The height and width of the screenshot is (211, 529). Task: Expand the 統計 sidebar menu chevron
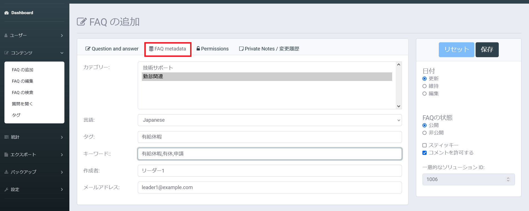click(x=62, y=137)
